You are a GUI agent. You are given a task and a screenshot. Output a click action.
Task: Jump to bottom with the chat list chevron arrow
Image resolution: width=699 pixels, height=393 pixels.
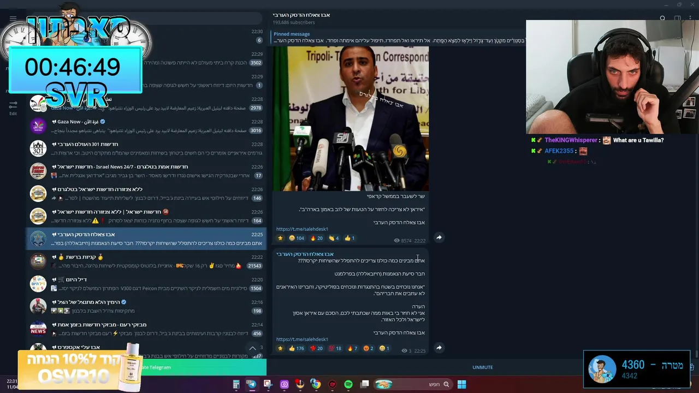click(x=252, y=348)
